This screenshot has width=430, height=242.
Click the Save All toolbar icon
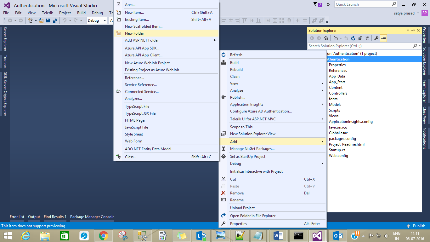(x=55, y=20)
